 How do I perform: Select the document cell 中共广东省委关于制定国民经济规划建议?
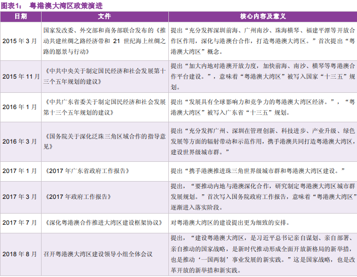[105, 107]
